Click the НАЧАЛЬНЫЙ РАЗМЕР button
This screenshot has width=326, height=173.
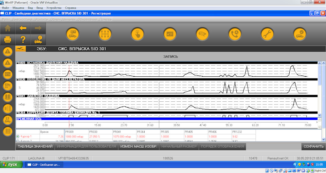coord(179,146)
